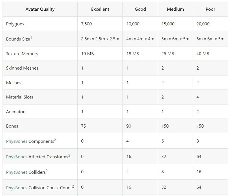
Task: Click footnote 2 after Collision Check Count
Action: tap(73, 186)
